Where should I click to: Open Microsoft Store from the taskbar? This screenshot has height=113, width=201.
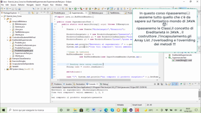81,110
